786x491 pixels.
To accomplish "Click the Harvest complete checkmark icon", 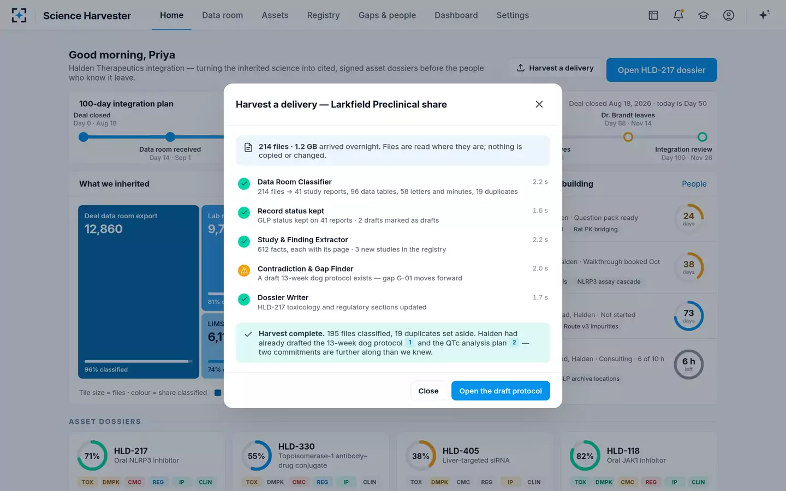I will click(x=248, y=334).
